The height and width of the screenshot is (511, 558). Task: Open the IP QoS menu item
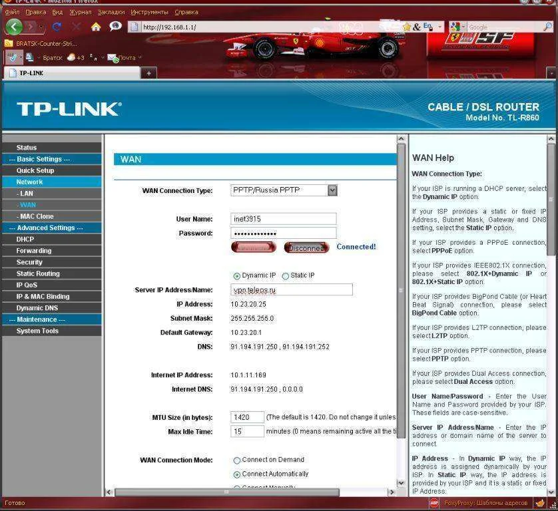51,285
